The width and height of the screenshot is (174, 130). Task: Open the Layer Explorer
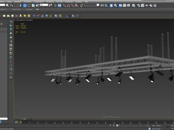(x=115, y=5)
